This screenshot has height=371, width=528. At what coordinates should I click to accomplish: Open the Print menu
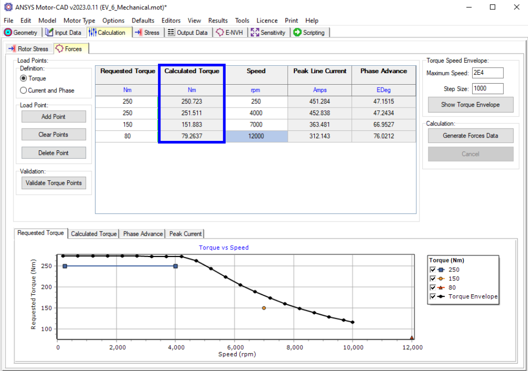click(291, 20)
